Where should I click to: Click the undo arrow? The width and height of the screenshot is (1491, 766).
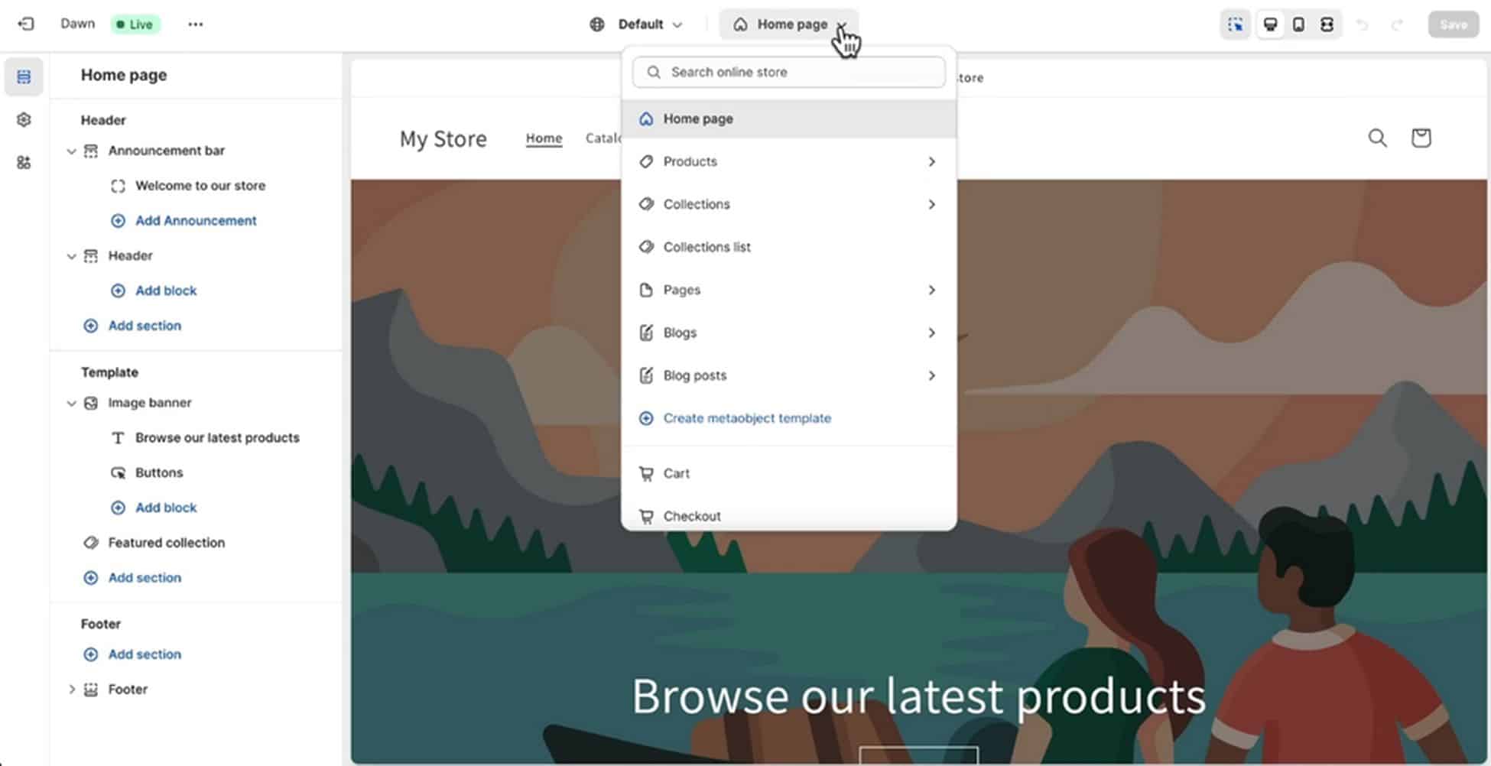[x=1363, y=24]
